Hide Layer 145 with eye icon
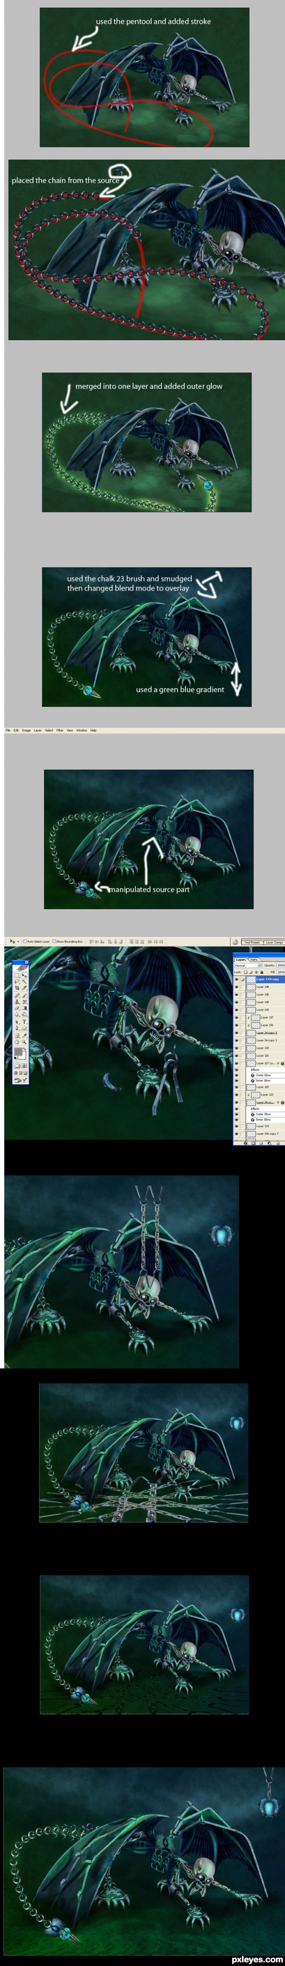The height and width of the screenshot is (1966, 285). (x=236, y=995)
